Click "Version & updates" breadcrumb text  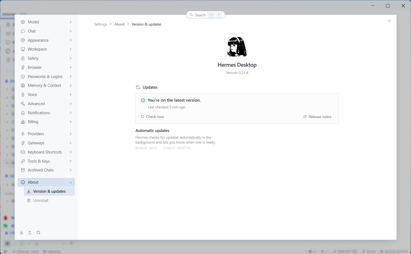pos(146,24)
